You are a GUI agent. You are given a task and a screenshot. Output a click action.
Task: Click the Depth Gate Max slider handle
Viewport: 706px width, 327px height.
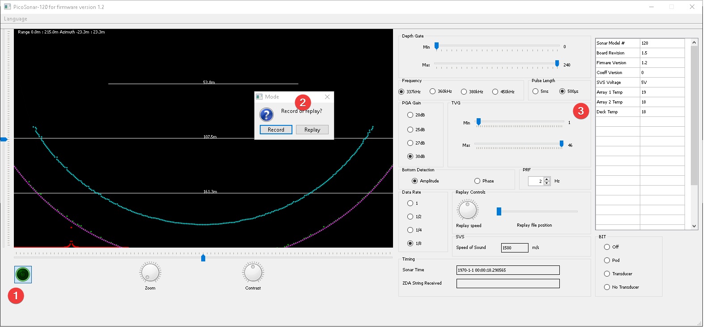click(557, 64)
